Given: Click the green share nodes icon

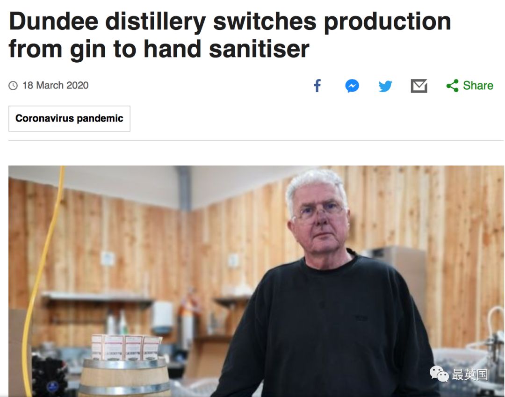Looking at the screenshot, I should click(x=453, y=86).
